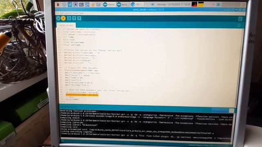This screenshot has height=147, width=262.
Task: Click the line 'float settemp;'
Action: point(72,45)
